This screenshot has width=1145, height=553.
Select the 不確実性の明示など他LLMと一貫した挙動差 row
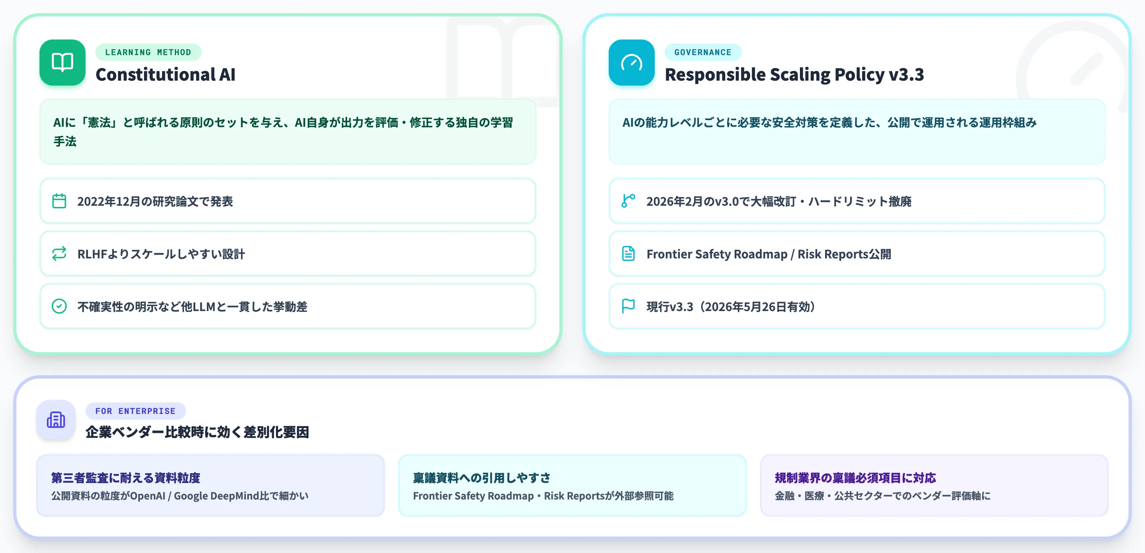[x=287, y=306]
